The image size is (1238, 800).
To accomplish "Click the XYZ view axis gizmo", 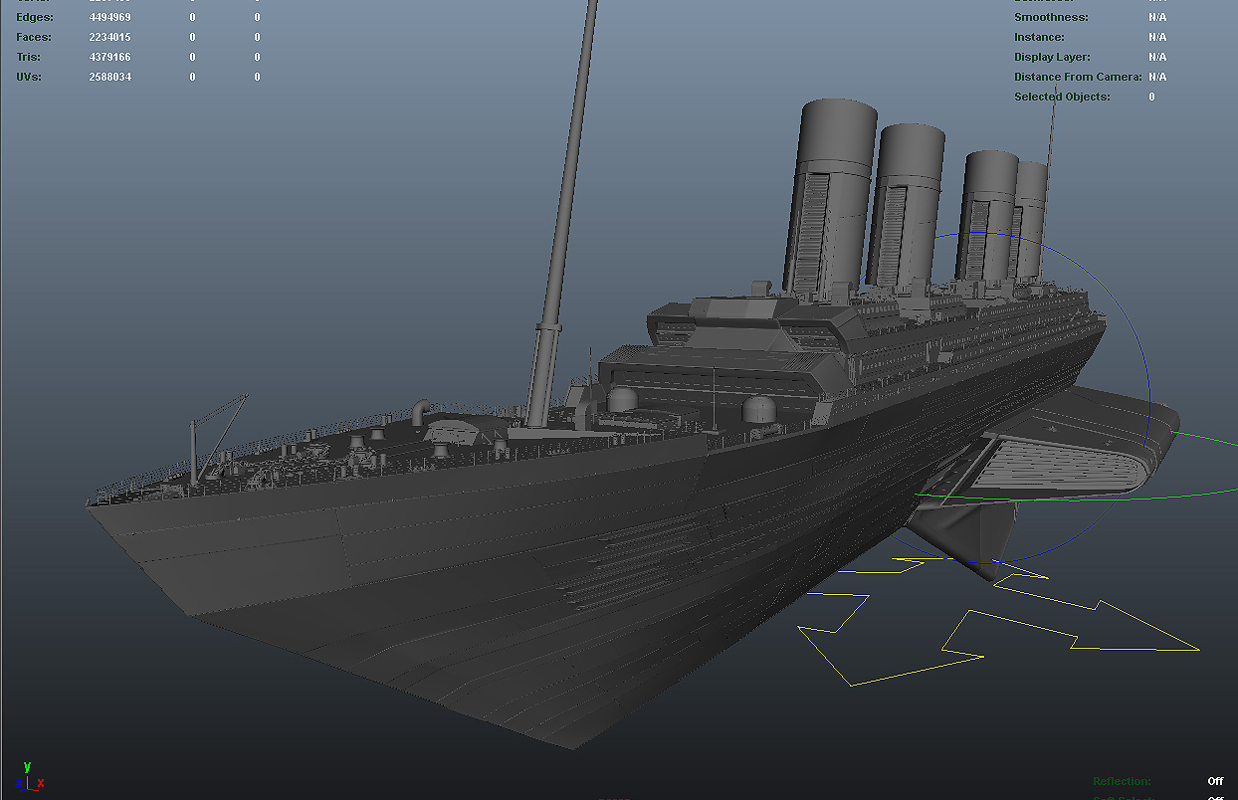I will click(28, 777).
